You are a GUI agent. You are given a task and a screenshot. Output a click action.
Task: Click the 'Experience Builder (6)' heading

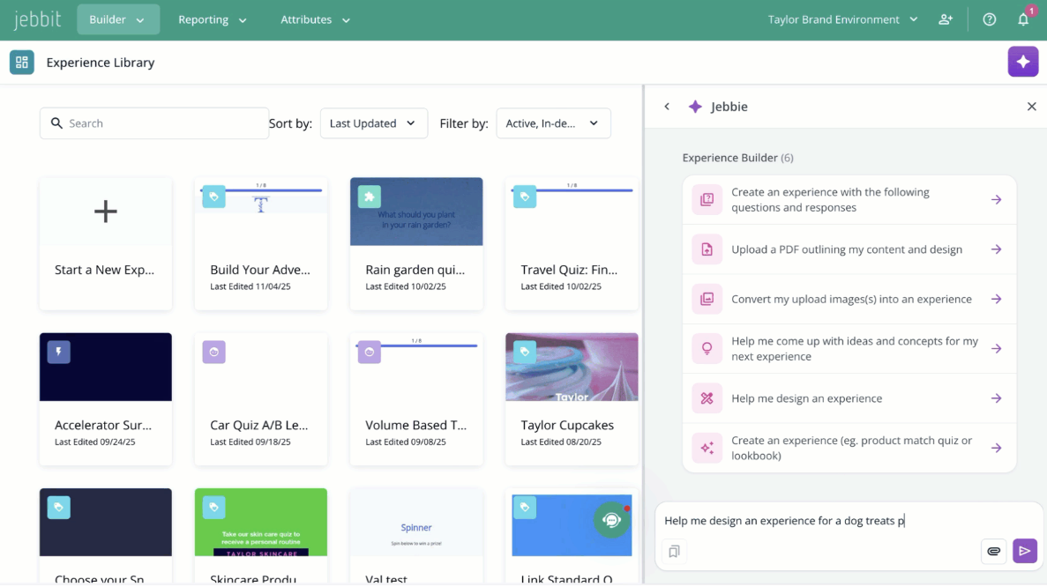tap(738, 158)
